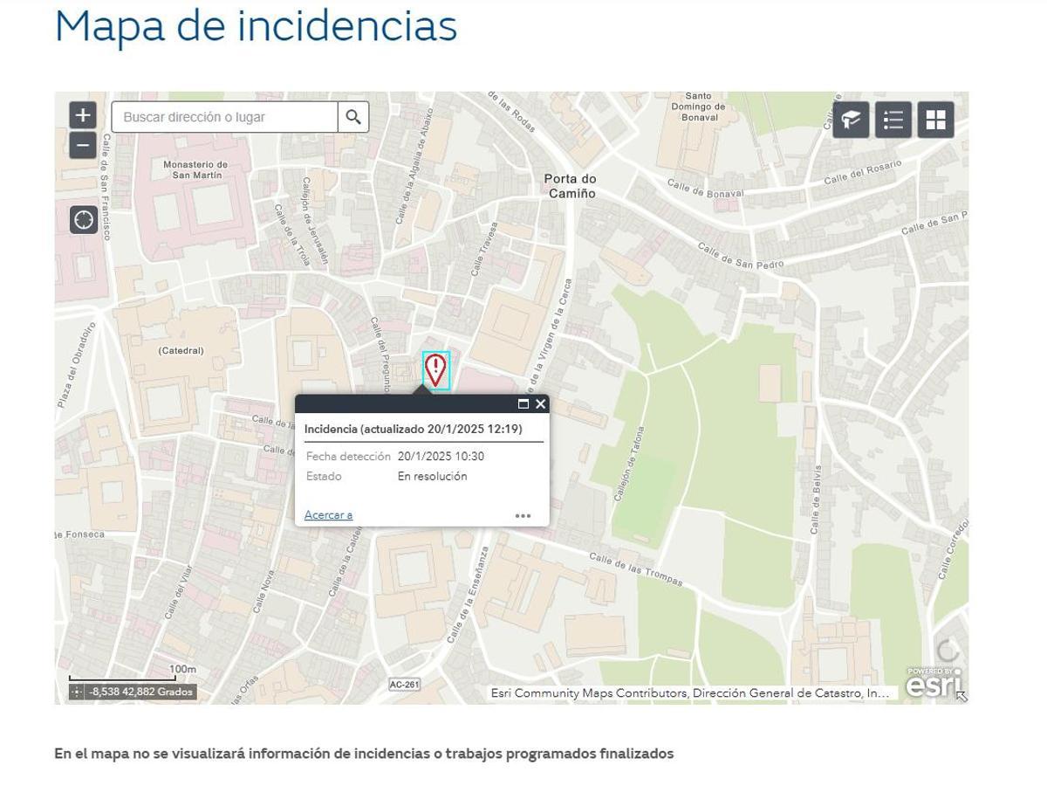Click the AC-261 road label

402,685
